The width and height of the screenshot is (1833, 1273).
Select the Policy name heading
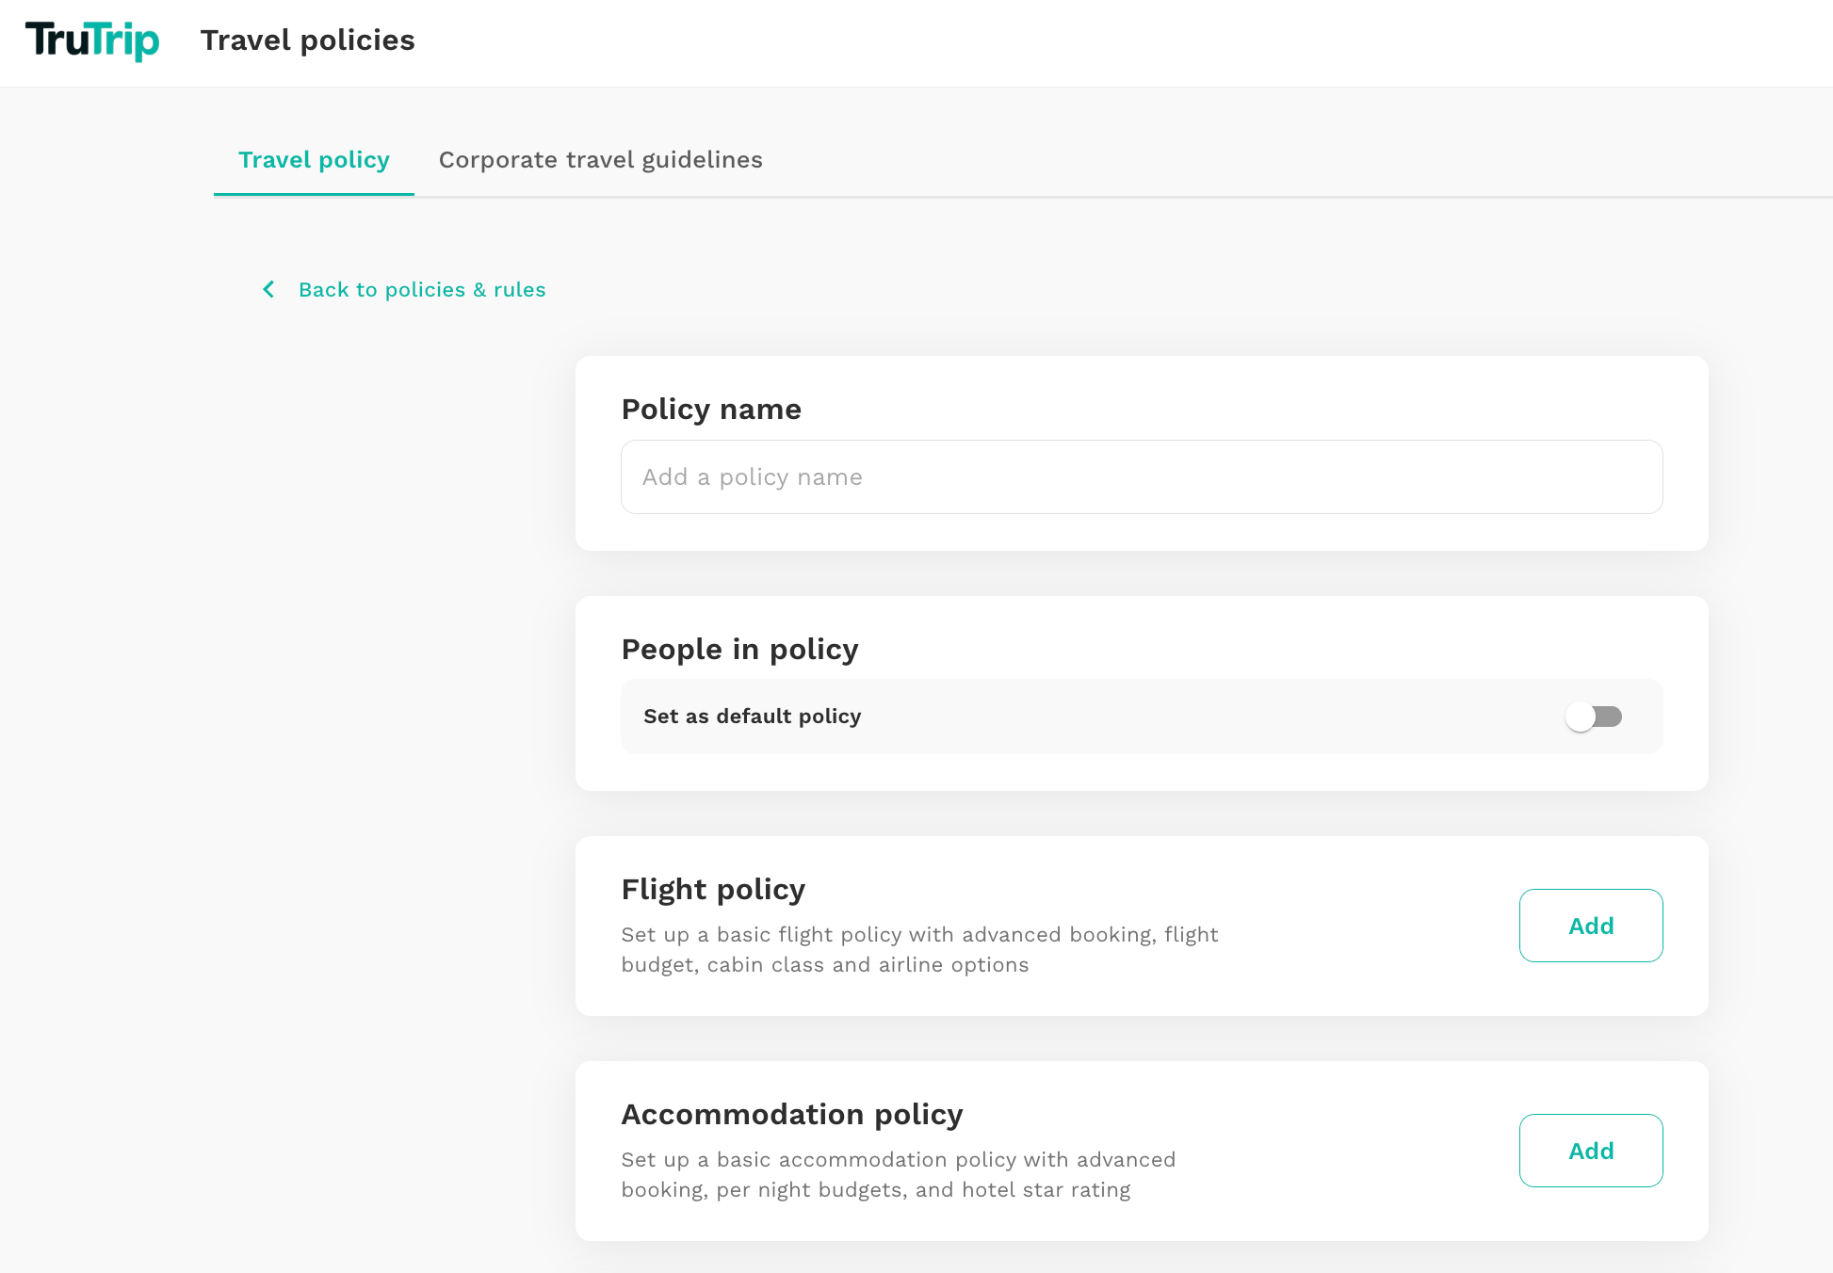tap(711, 410)
